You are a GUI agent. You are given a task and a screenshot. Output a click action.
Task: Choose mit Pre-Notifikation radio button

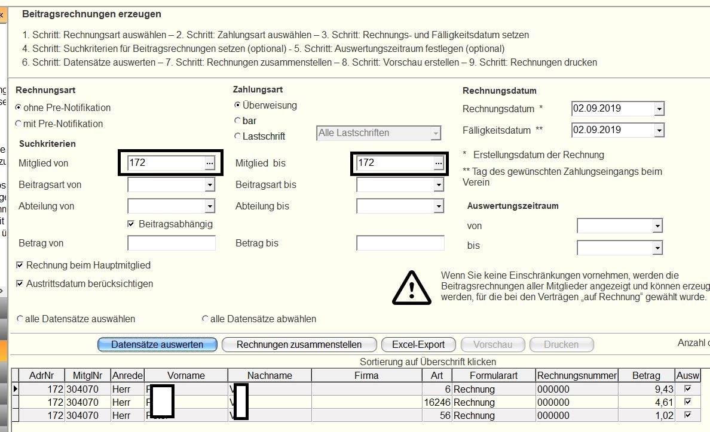(19, 124)
